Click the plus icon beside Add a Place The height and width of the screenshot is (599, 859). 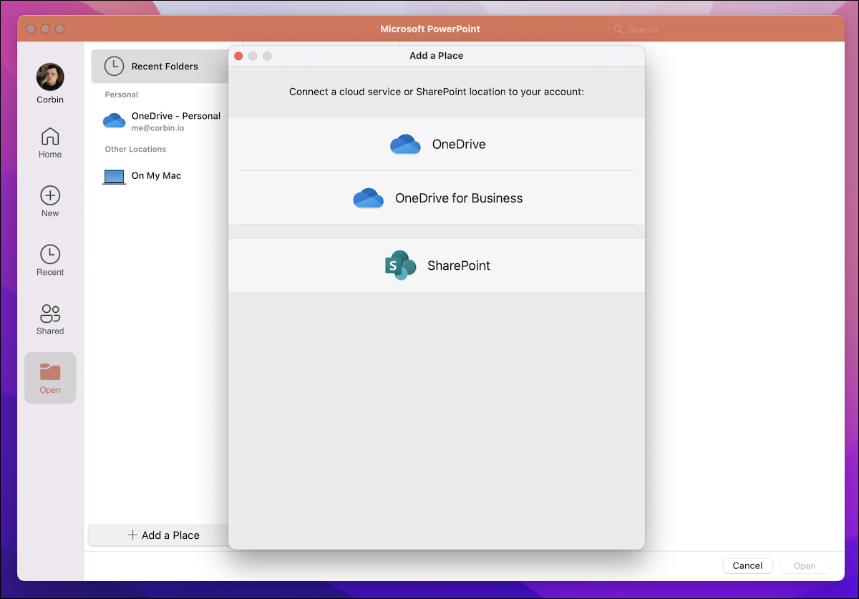tap(132, 535)
